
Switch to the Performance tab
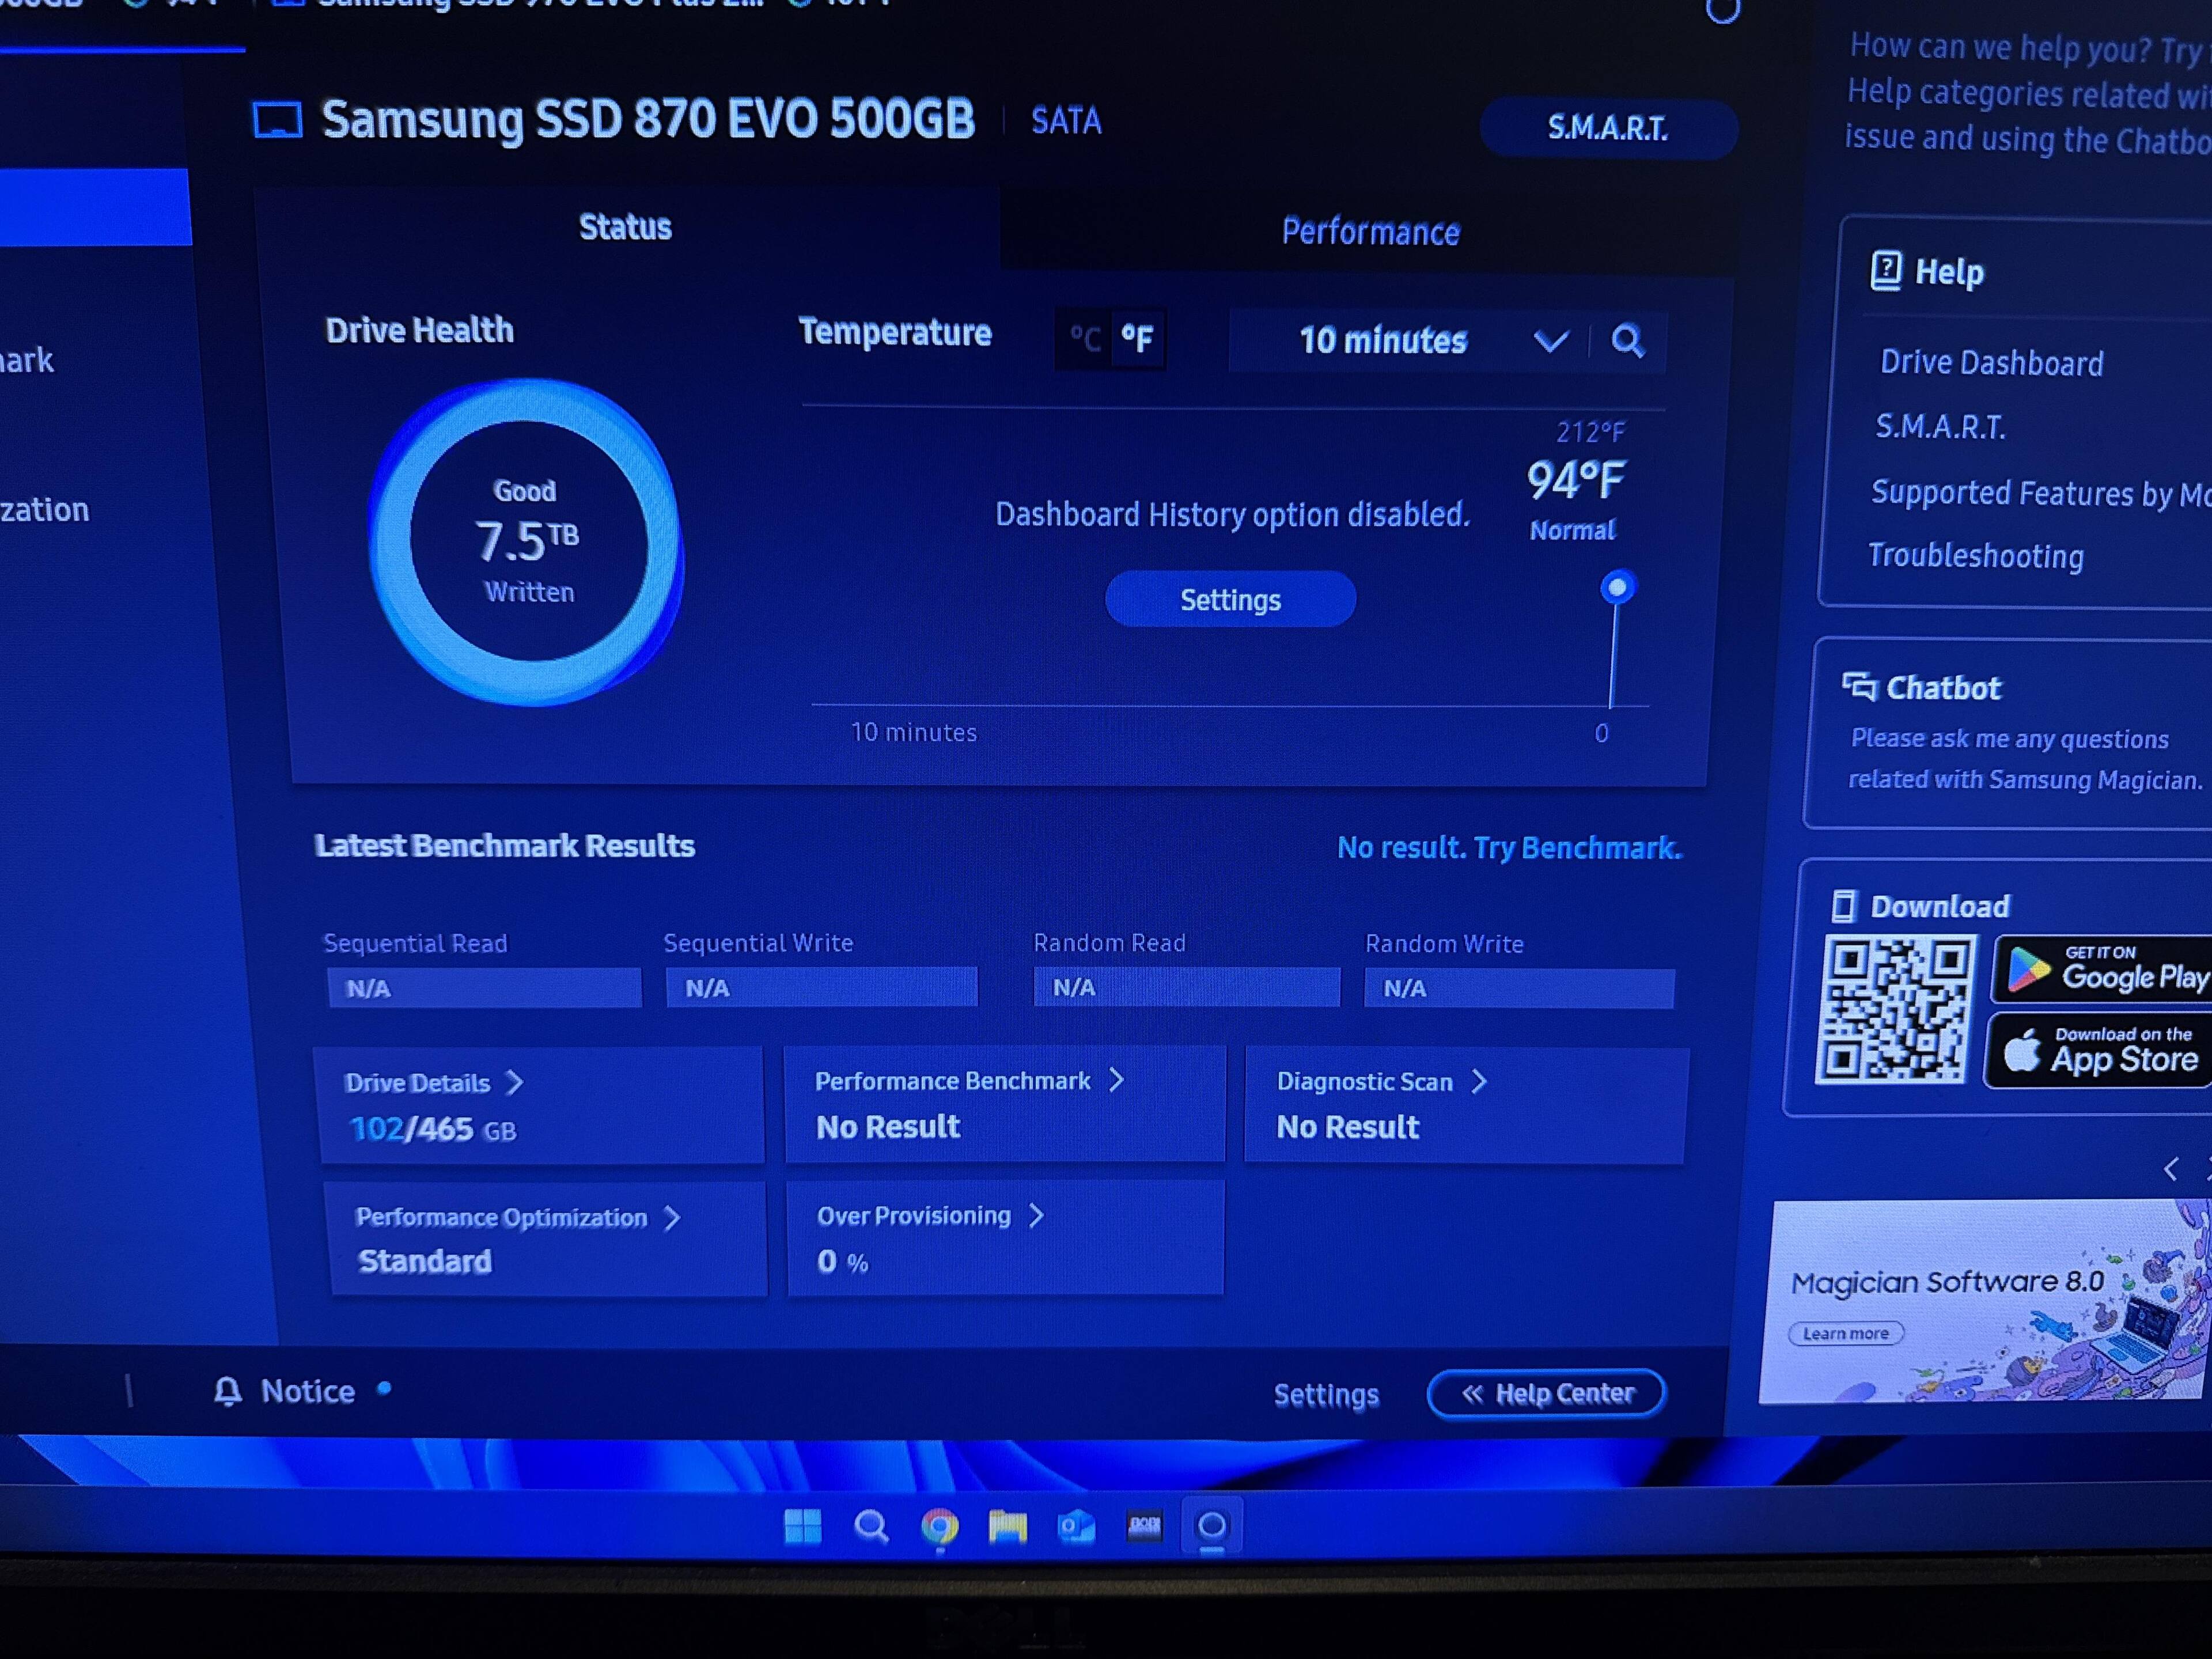1370,232
